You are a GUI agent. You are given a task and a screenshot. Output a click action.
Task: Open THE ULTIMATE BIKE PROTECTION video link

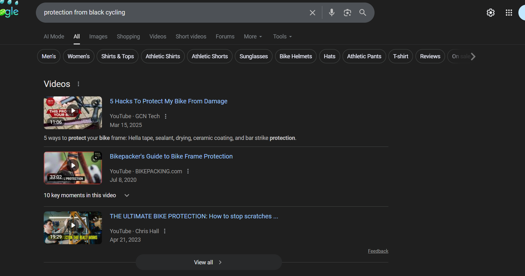[194, 216]
